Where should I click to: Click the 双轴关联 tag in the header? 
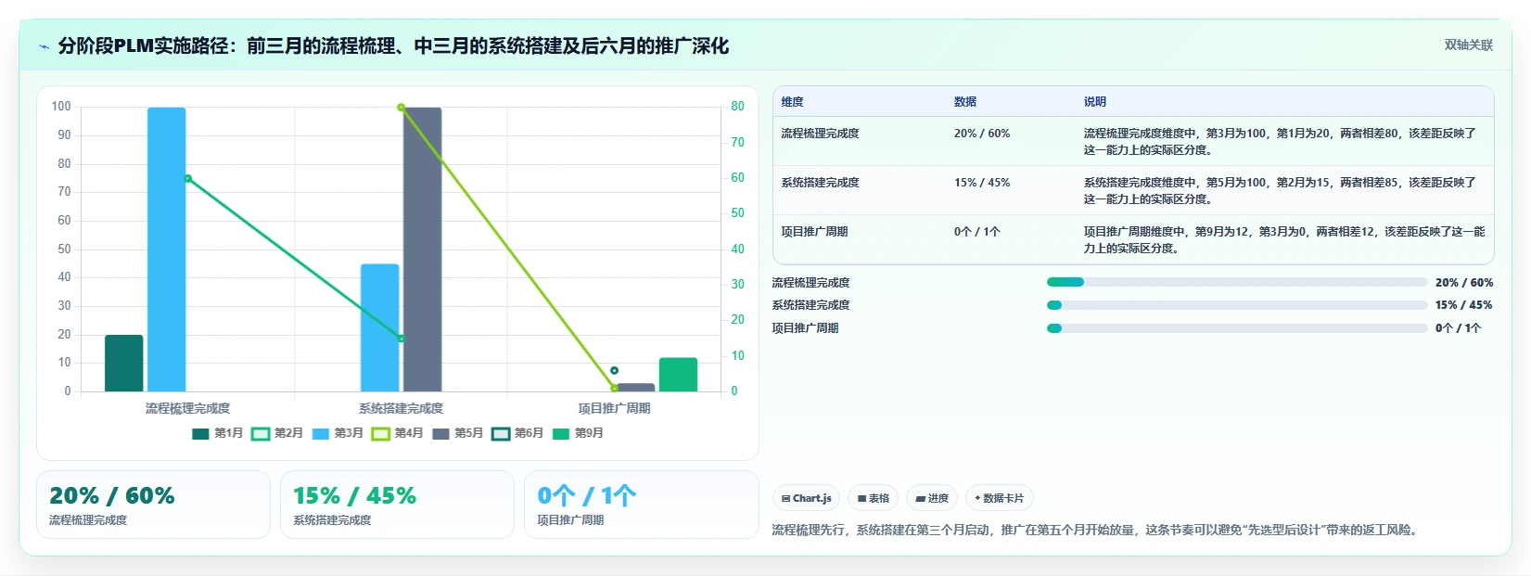pos(1469,45)
